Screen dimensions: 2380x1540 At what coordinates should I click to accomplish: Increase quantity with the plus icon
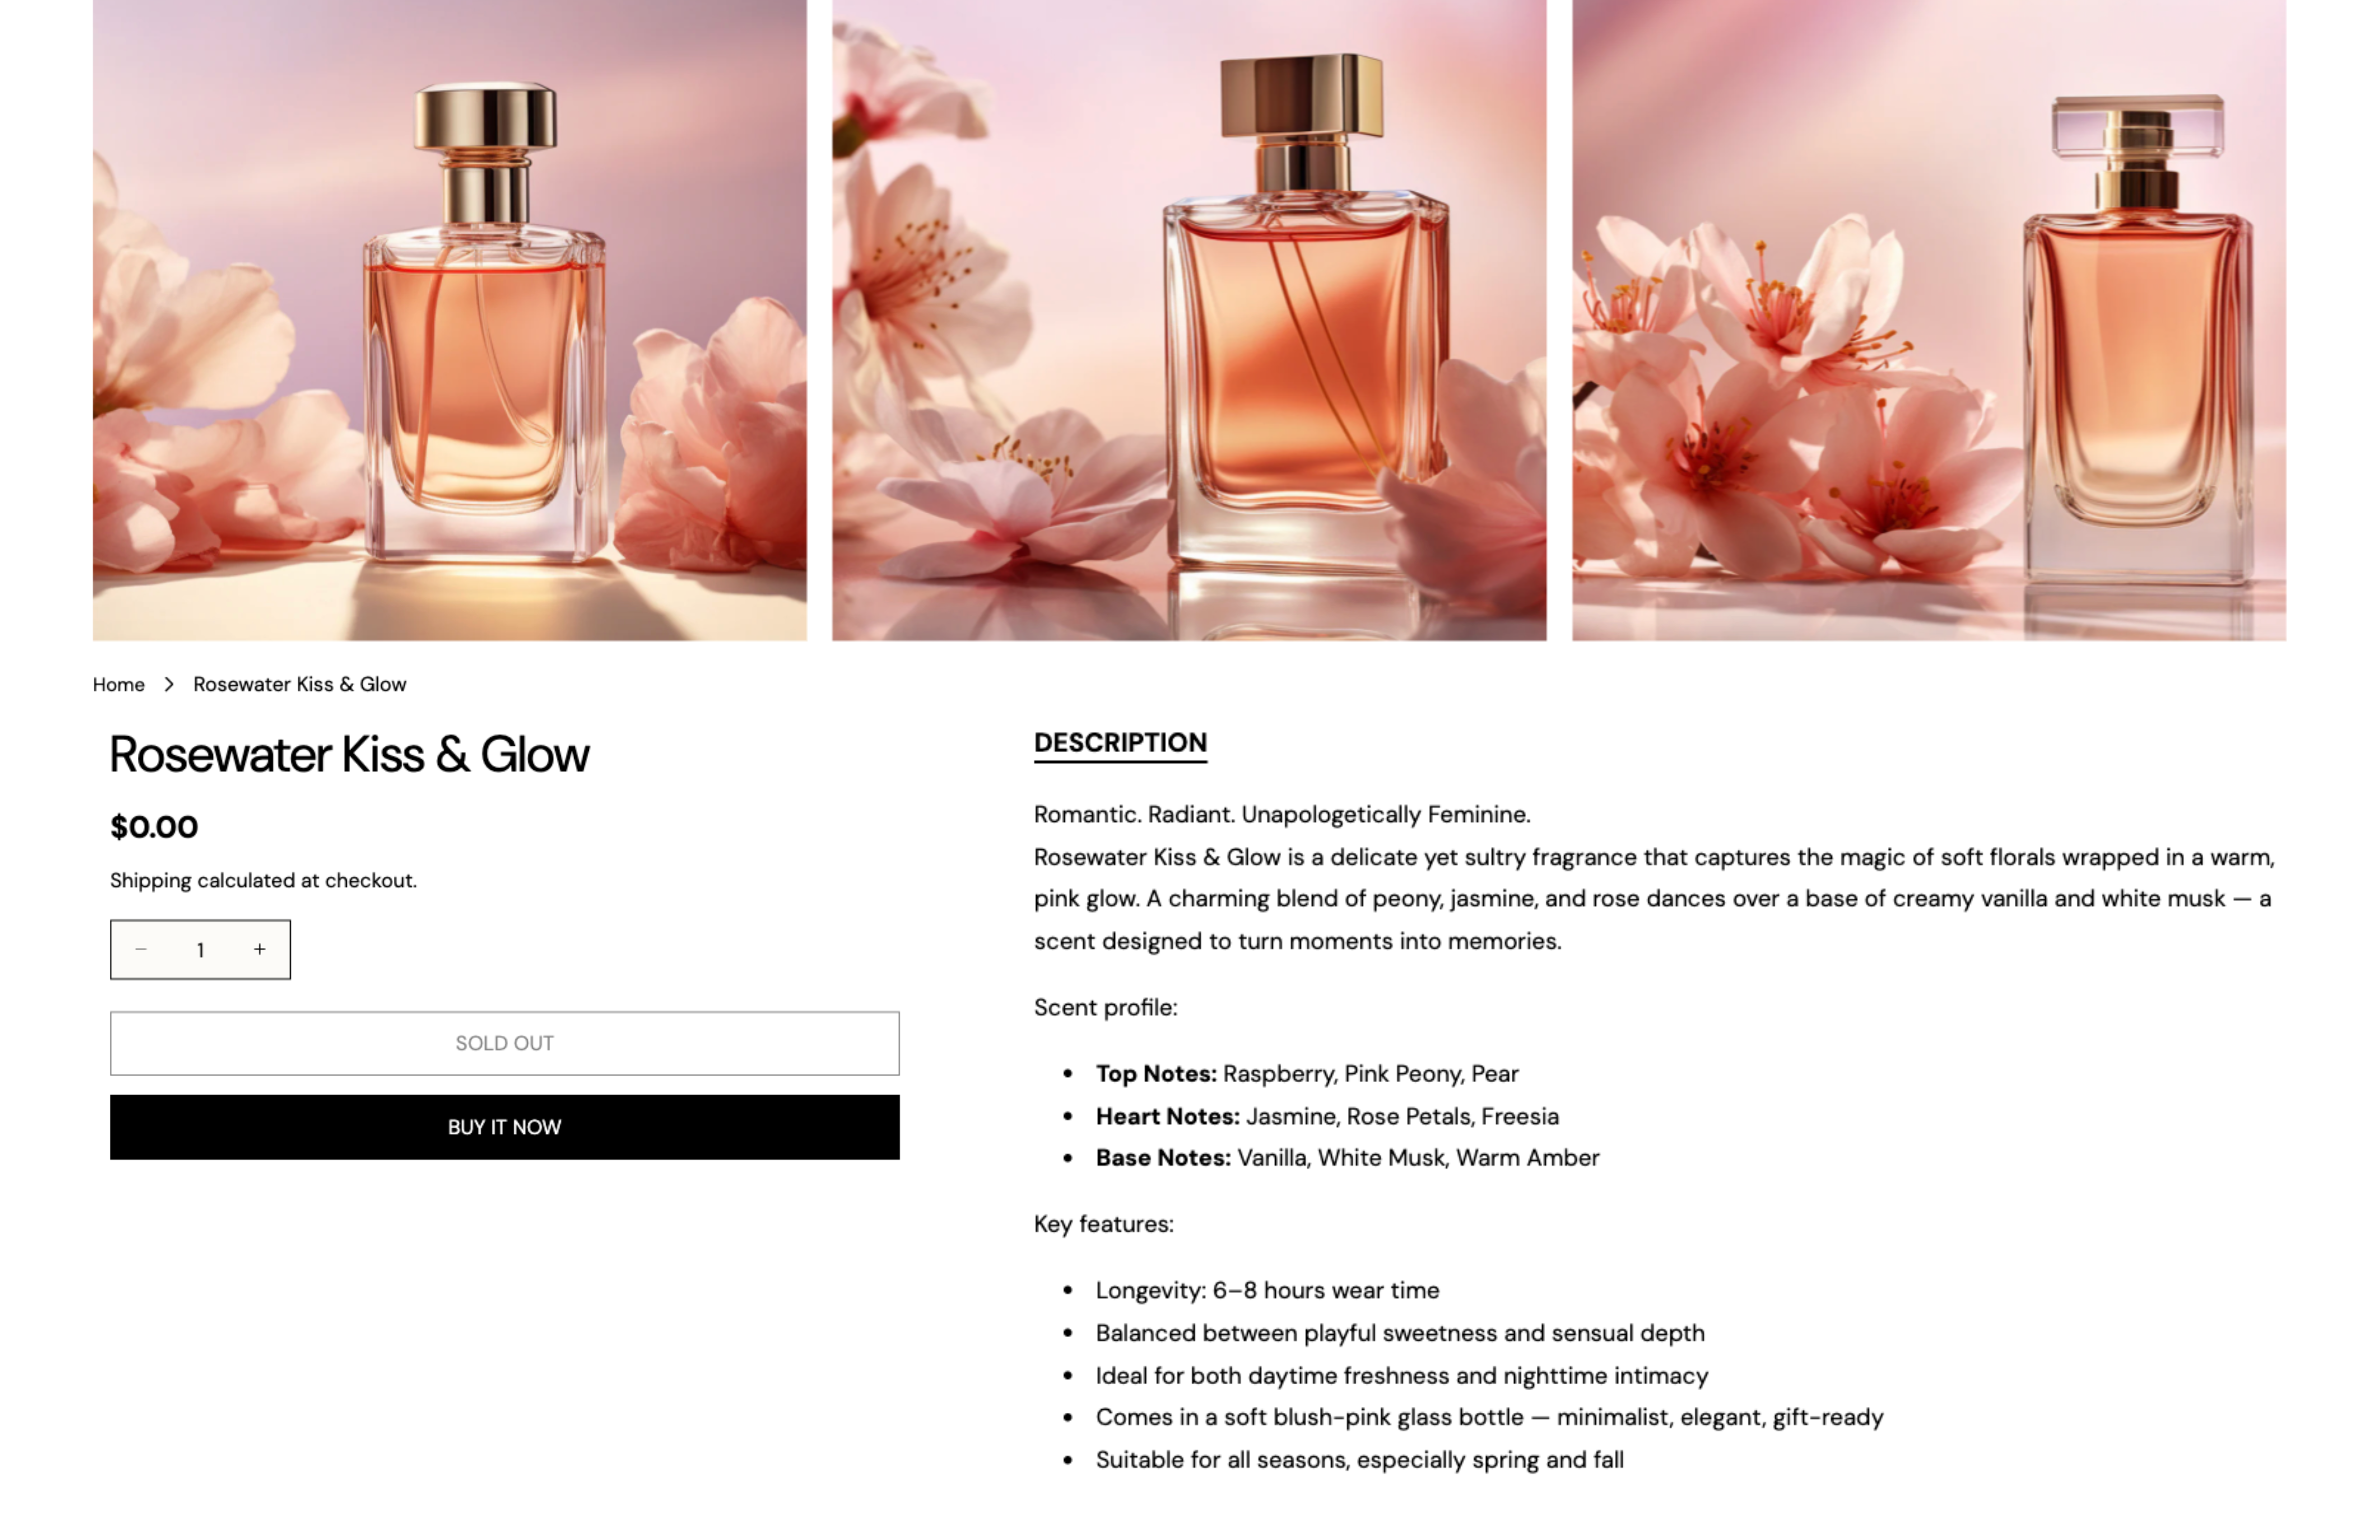(x=260, y=949)
